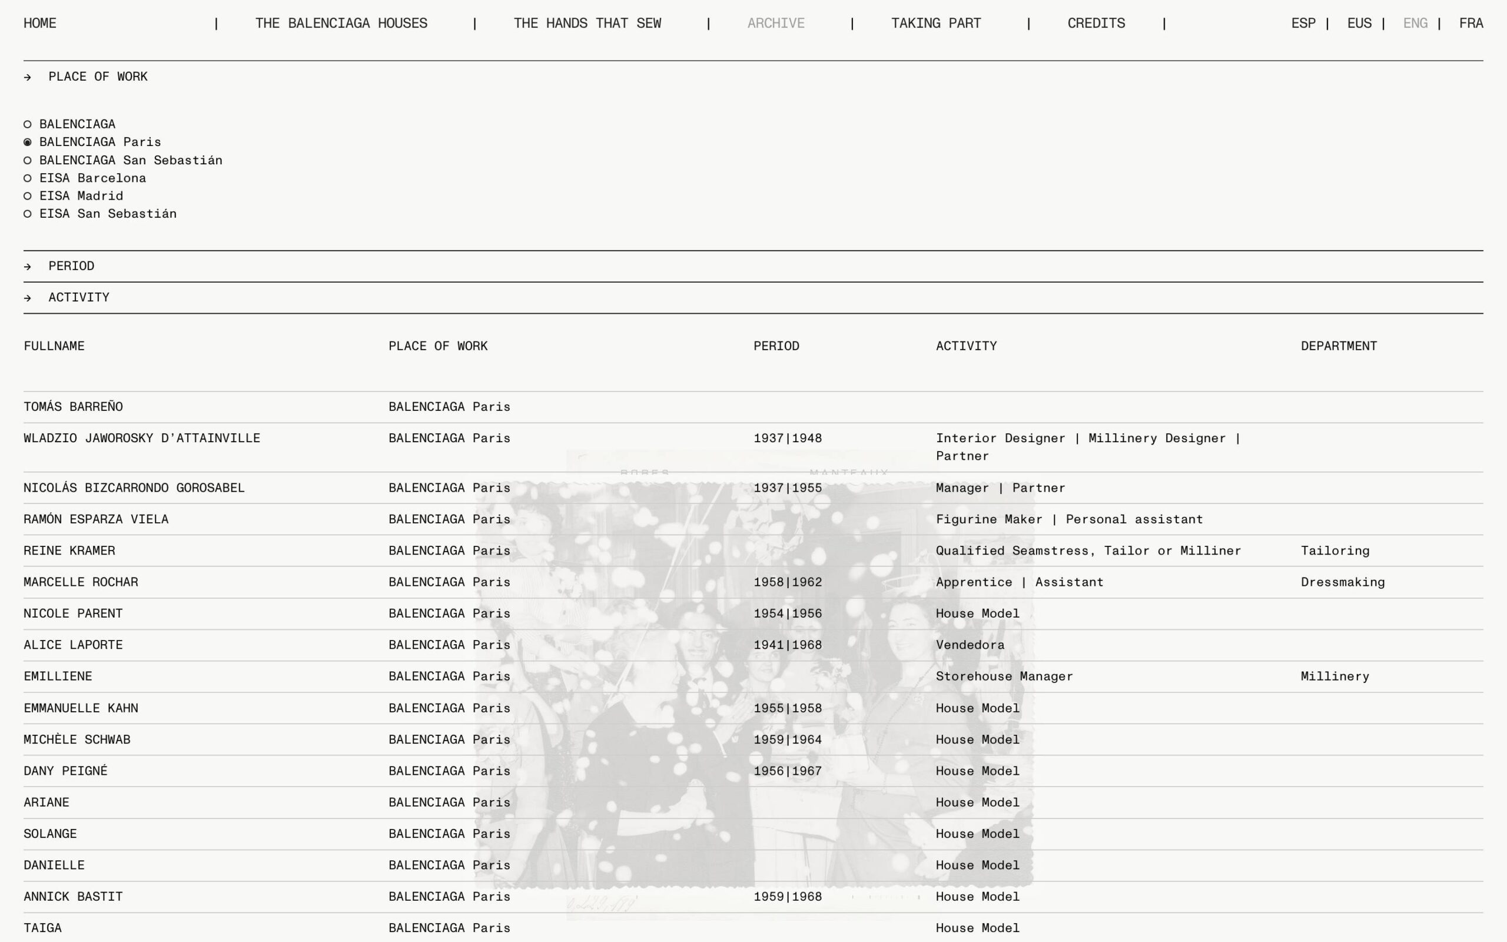The width and height of the screenshot is (1507, 942).
Task: Switch language to ENG
Action: [x=1415, y=24]
